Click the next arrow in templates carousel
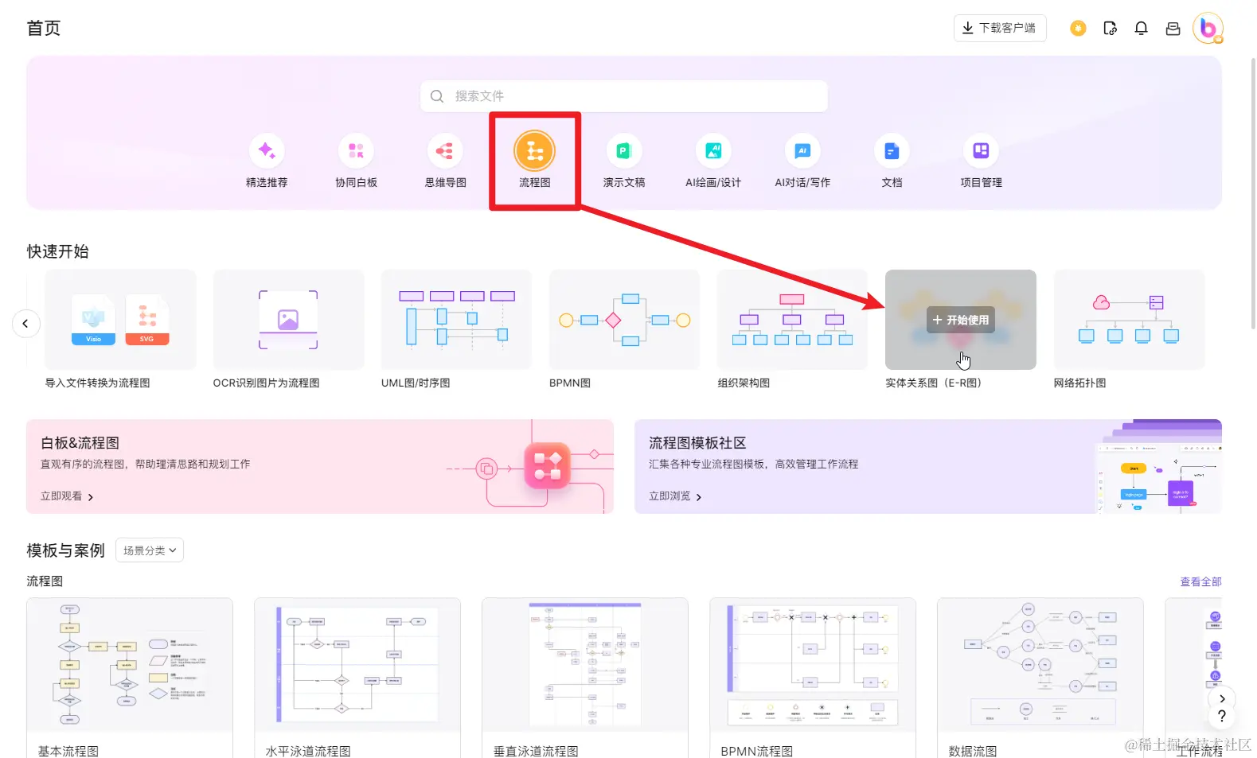The width and height of the screenshot is (1257, 758). click(1222, 698)
